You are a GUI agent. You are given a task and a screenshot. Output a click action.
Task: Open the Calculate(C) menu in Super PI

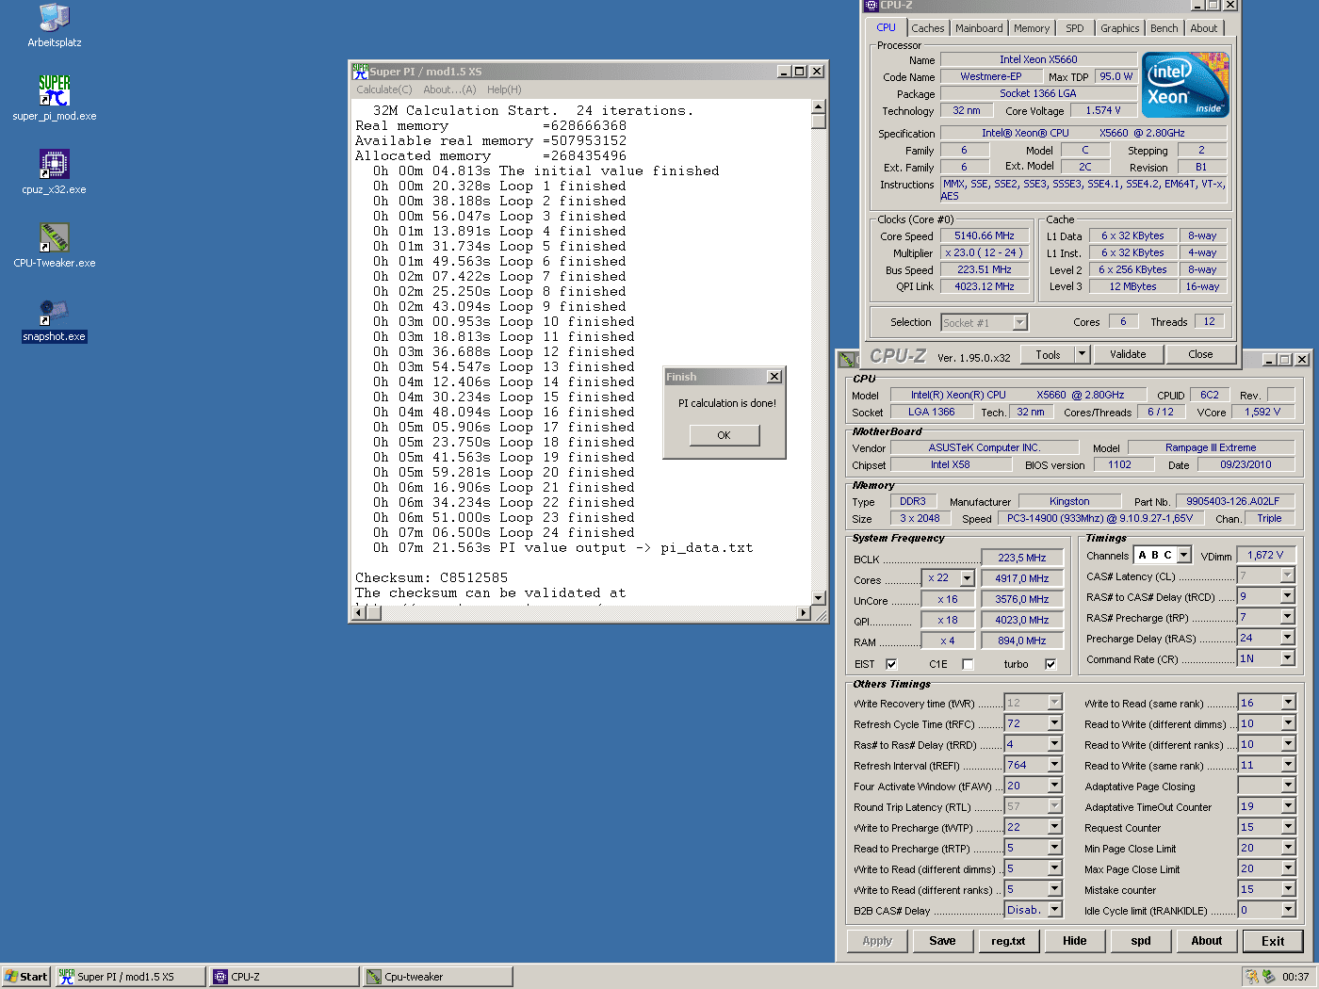pos(383,89)
